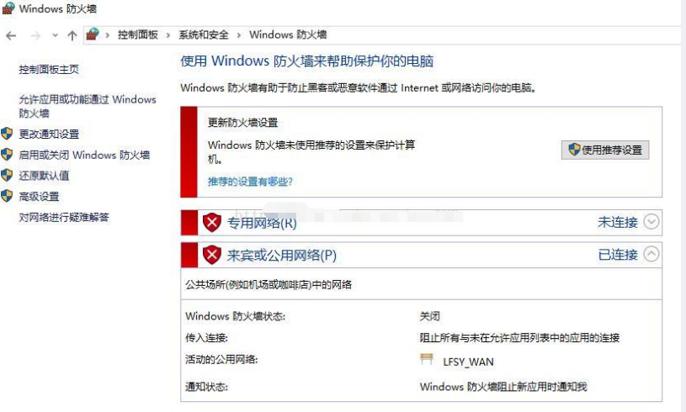Click shield icon beside 高级设置

(7, 195)
